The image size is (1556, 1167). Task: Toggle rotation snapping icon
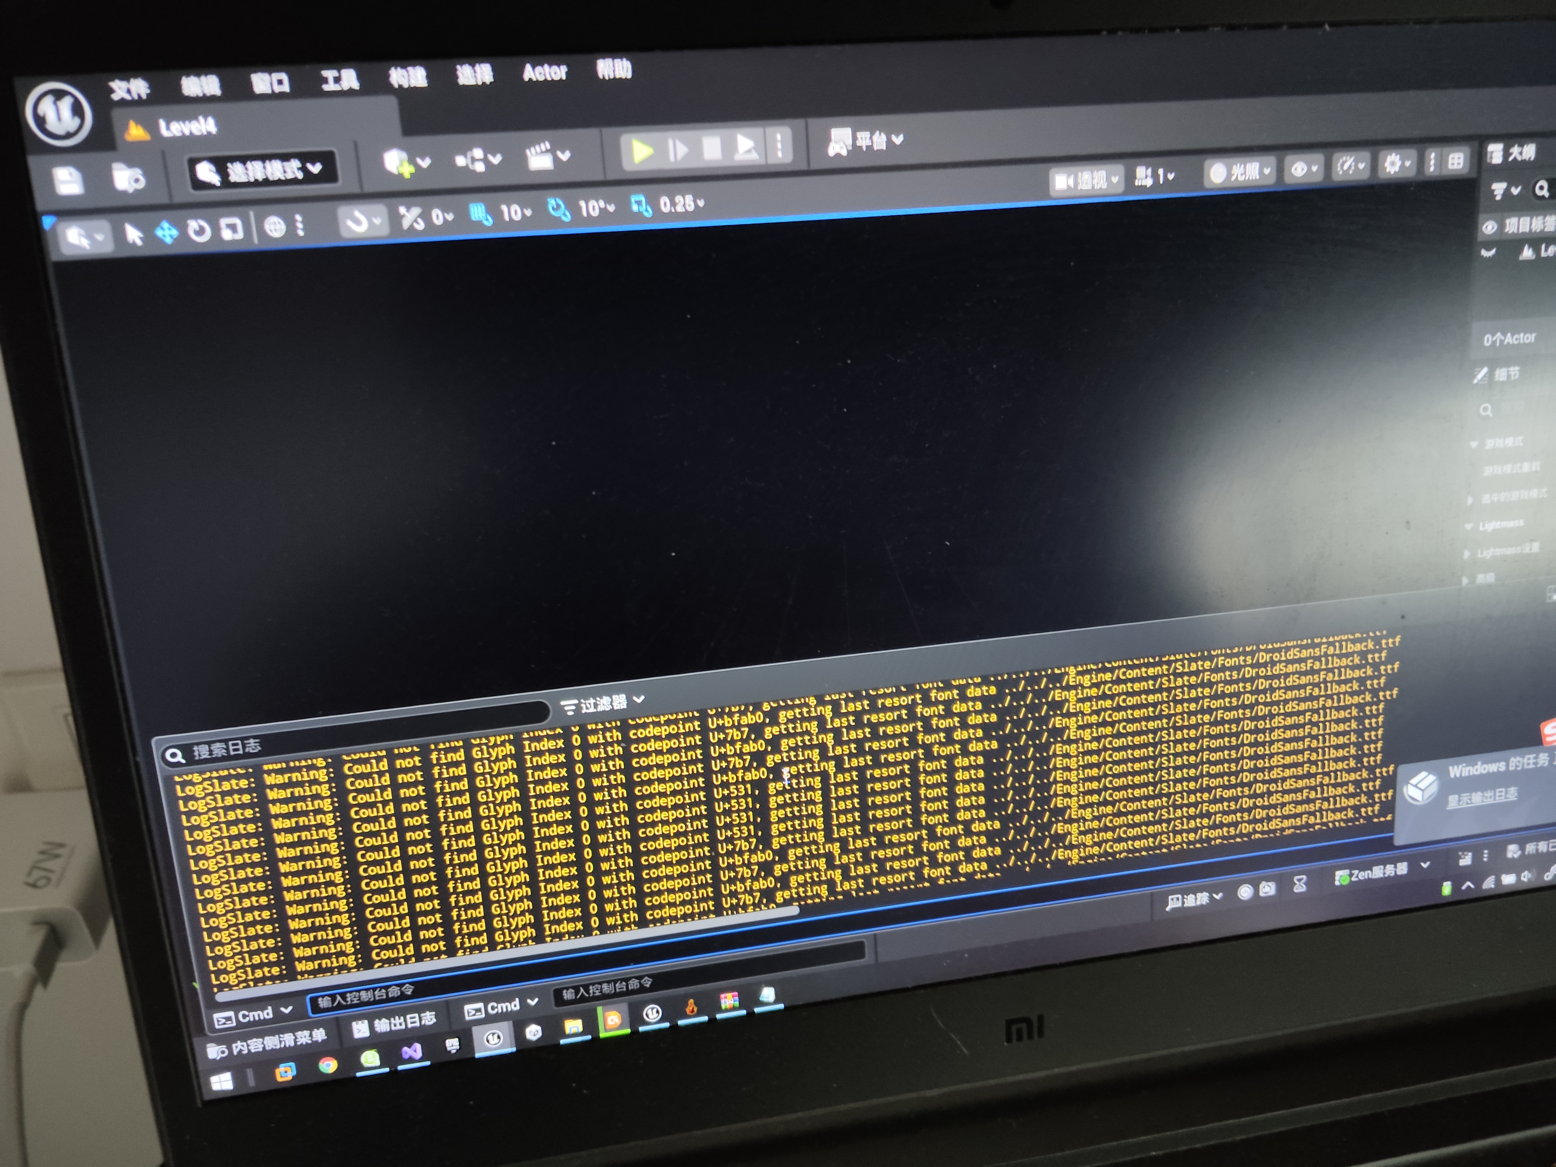[x=559, y=209]
